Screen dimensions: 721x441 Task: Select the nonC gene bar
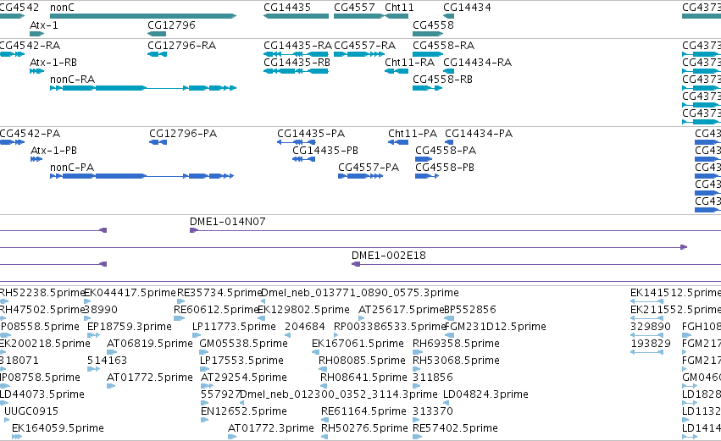point(143,16)
